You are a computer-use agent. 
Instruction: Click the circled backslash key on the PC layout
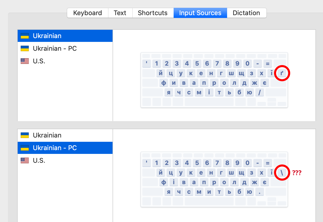pyautogui.click(x=282, y=173)
